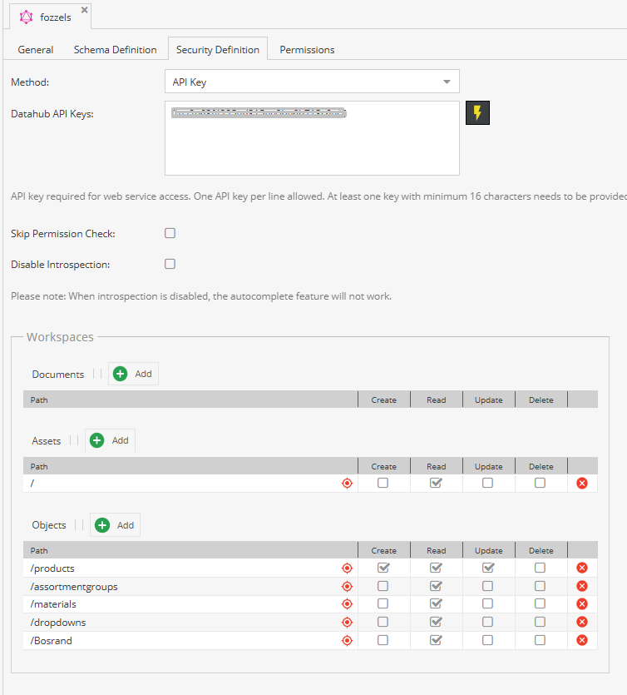Add an Objects workspace path
Screen dimensions: 627x695
tap(115, 525)
